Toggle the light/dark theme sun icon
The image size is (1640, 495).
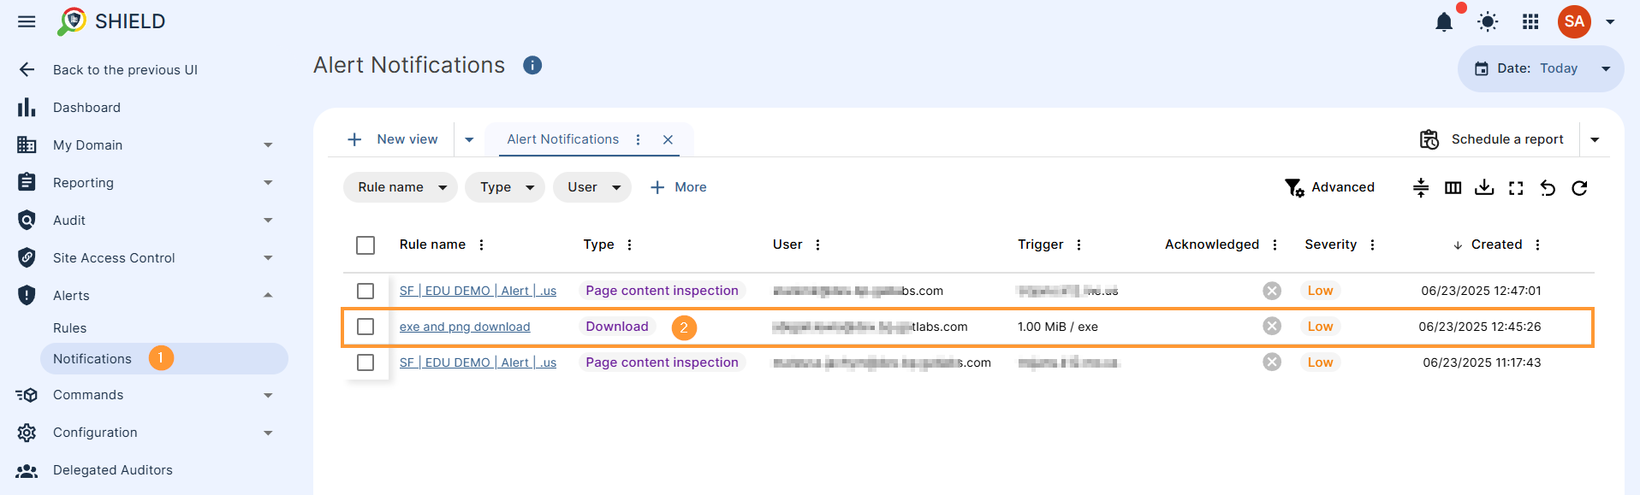click(x=1488, y=21)
